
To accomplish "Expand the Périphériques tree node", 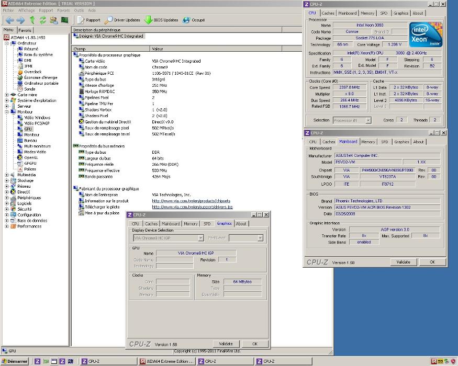I will 6,198.
